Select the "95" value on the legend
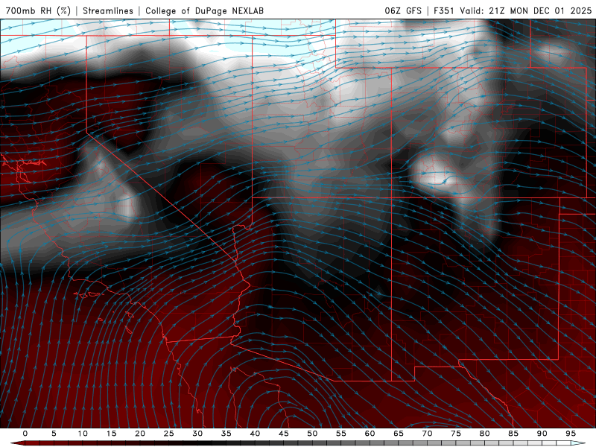The height and width of the screenshot is (447, 596). pyautogui.click(x=571, y=434)
